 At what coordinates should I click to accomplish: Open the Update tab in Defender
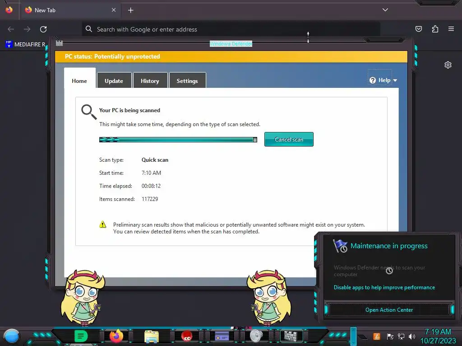point(114,81)
